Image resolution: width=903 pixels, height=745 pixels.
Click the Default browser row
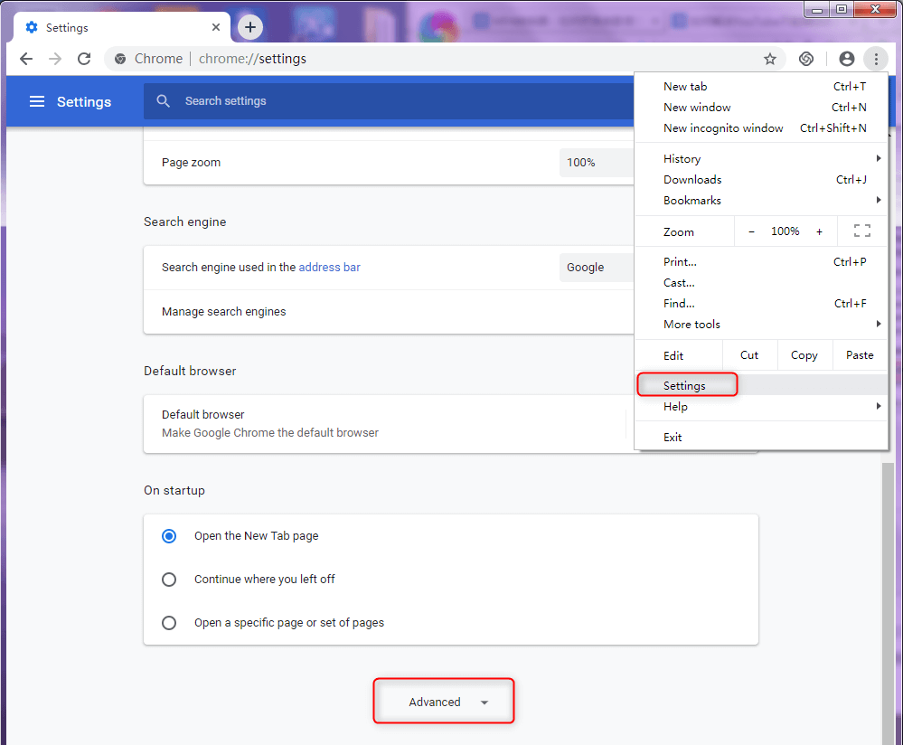389,423
